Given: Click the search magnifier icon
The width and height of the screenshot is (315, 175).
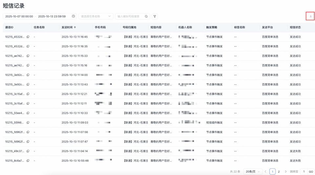Looking at the screenshot, I should tap(146, 16).
